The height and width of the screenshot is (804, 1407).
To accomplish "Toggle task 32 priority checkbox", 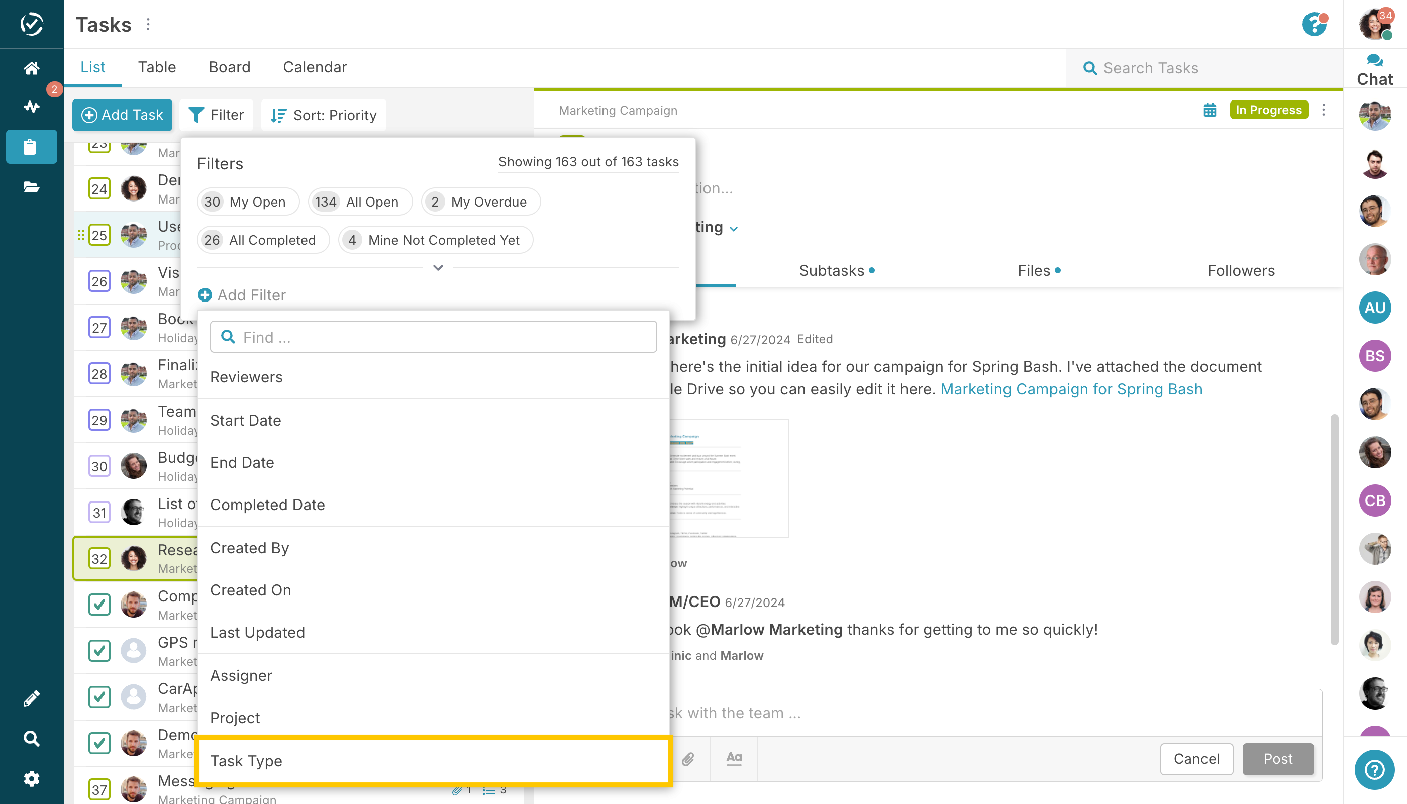I will click(x=99, y=558).
